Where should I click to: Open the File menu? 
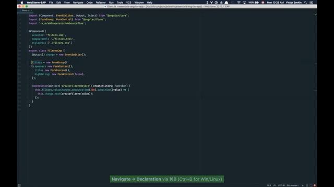pos(51,3)
